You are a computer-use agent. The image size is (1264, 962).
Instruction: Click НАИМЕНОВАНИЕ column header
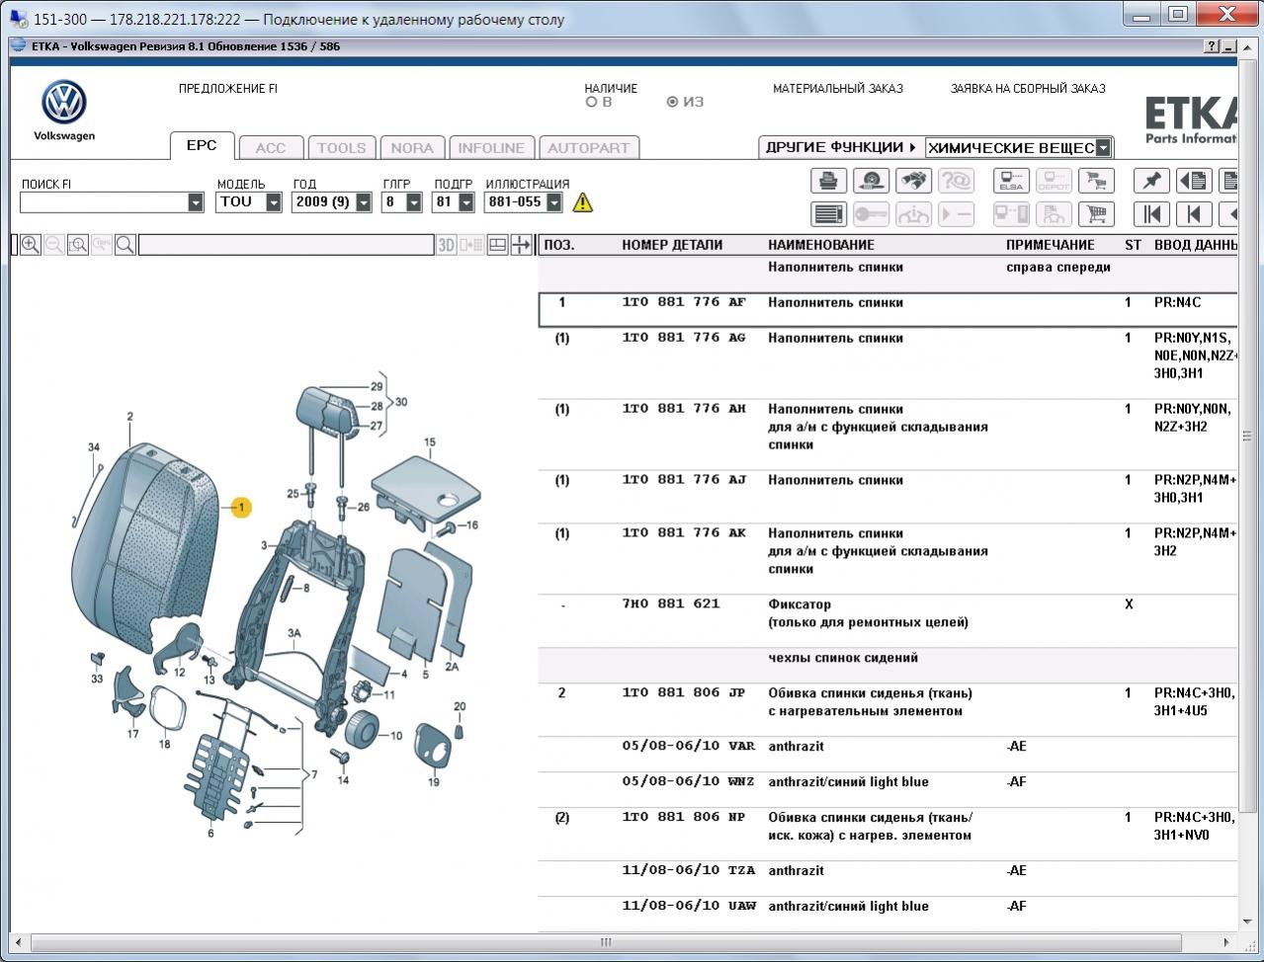821,245
